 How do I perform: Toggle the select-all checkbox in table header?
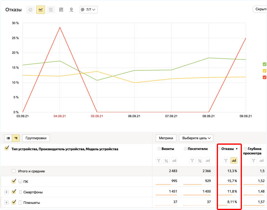click(7, 148)
